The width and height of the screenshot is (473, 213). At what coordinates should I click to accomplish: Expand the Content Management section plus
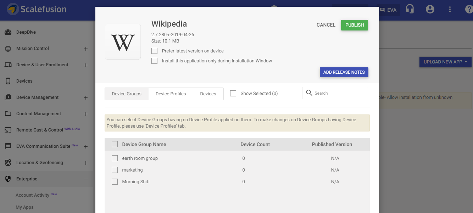click(86, 114)
